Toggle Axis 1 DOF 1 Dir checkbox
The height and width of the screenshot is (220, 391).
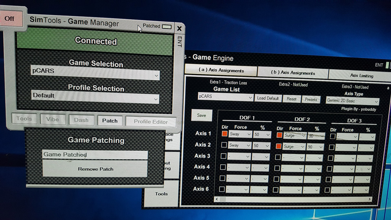[224, 134]
